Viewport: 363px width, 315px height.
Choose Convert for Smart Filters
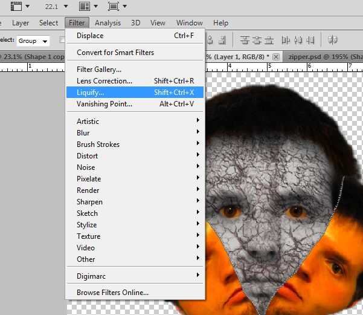coord(135,53)
